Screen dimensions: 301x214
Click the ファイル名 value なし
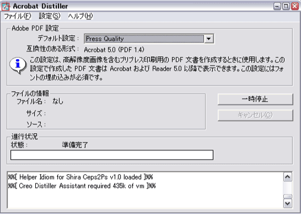[58, 101]
